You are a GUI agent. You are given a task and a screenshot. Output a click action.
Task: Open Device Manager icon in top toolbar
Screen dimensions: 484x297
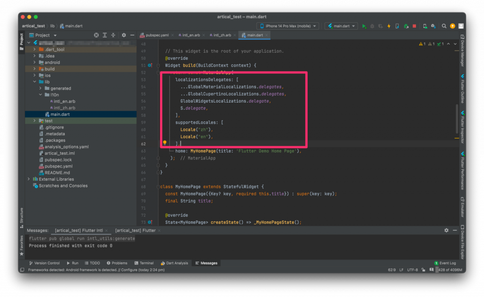pyautogui.click(x=425, y=26)
